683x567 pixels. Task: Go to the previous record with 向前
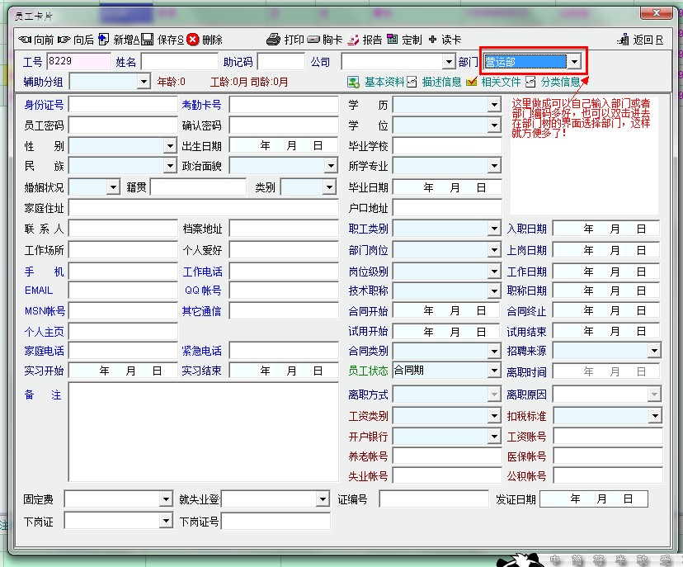pyautogui.click(x=35, y=40)
